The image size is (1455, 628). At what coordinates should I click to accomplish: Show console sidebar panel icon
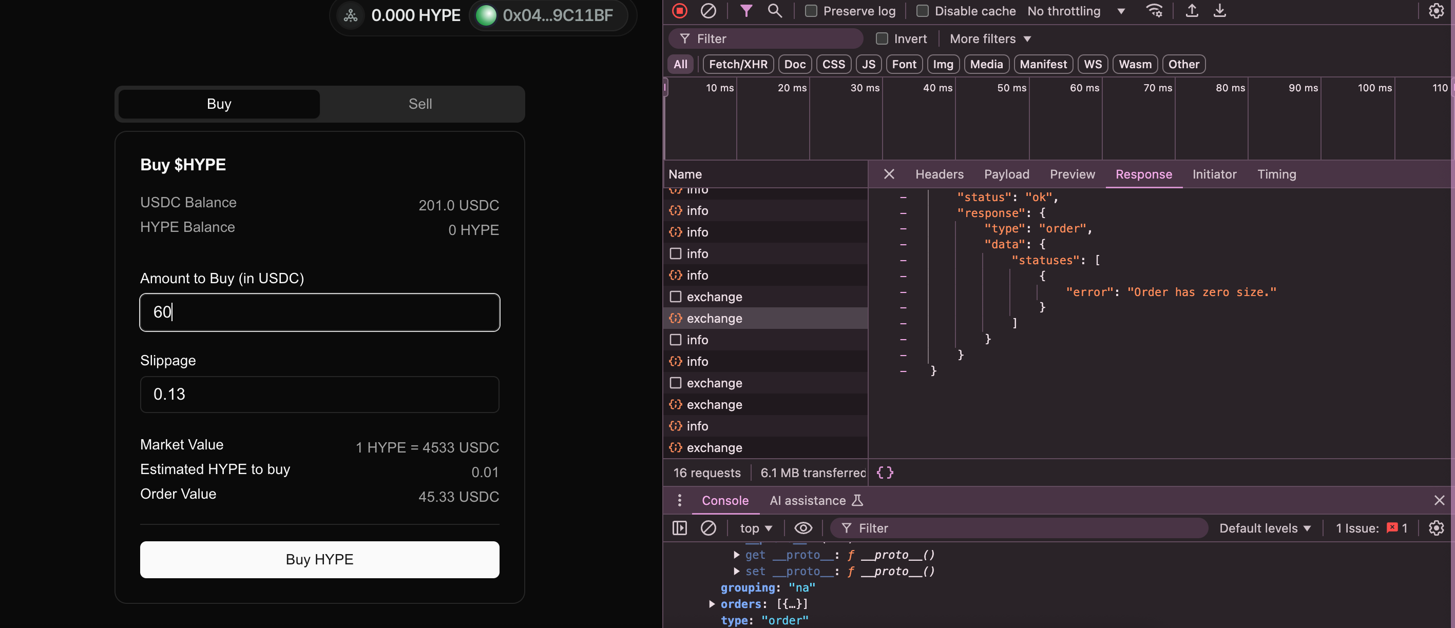click(x=679, y=527)
